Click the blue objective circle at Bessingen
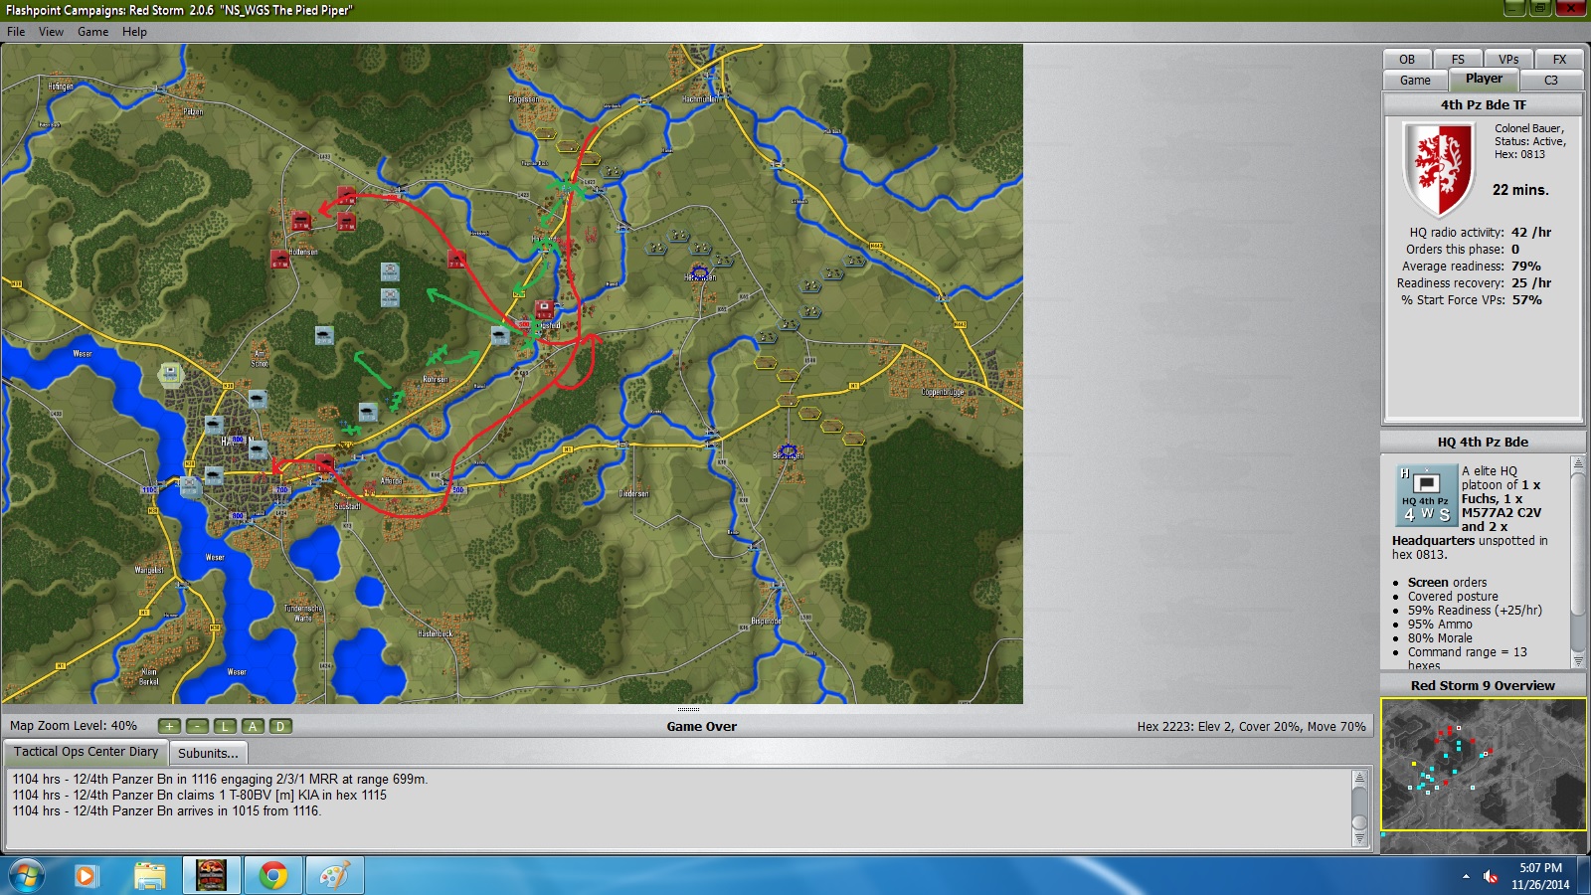 coord(789,451)
